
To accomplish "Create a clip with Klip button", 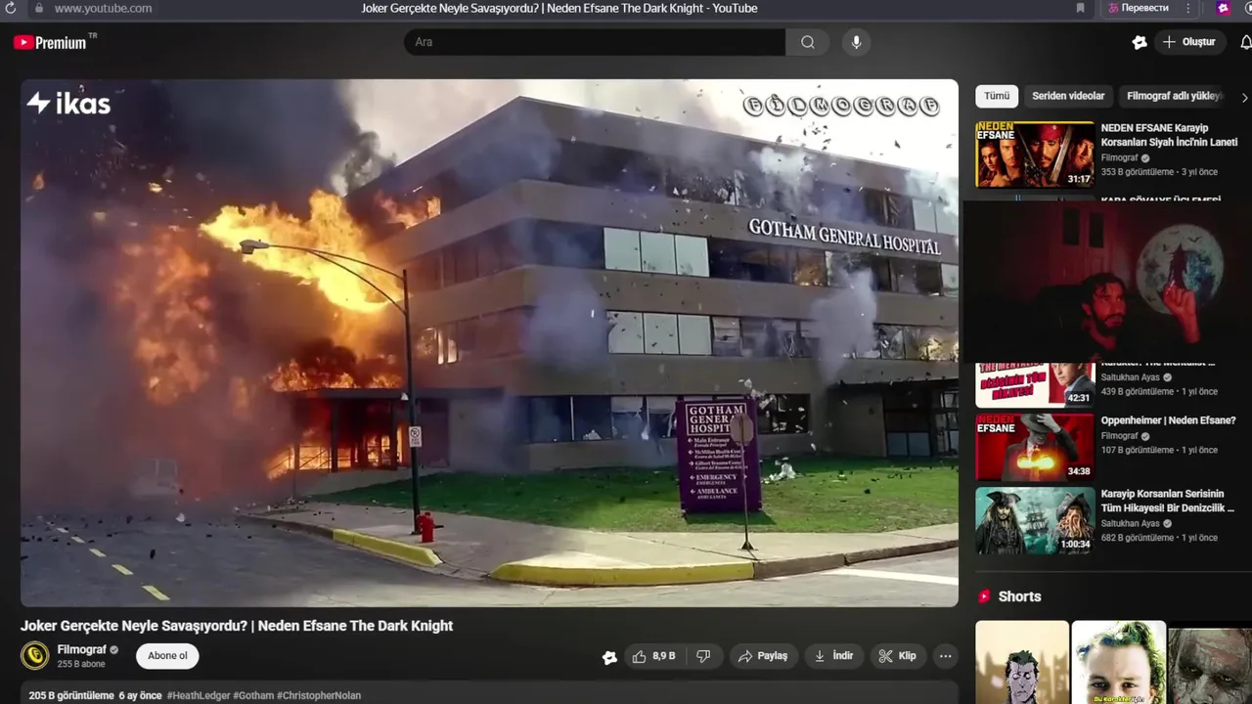I will tap(897, 656).
